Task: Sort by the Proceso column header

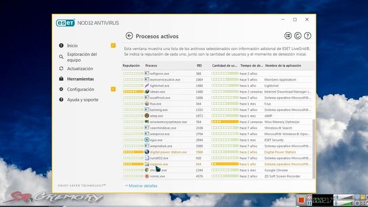Action: coord(151,66)
